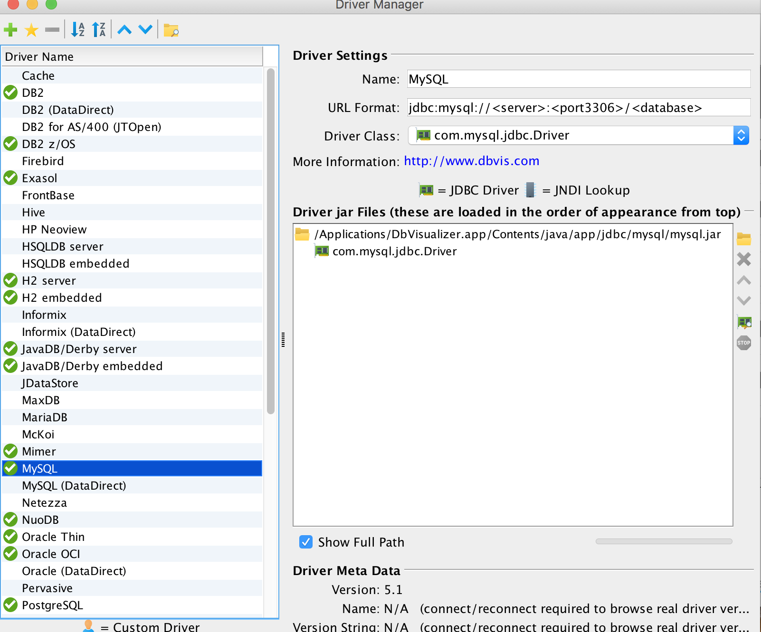Move selected driver up in list
761x632 pixels.
click(124, 30)
